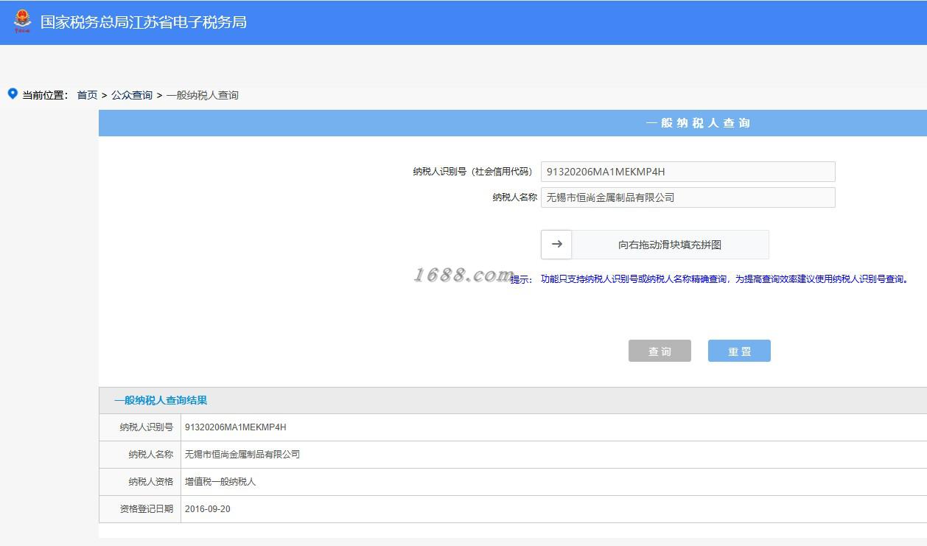The width and height of the screenshot is (927, 546).
Task: Click the national tax emblem logo
Action: 22,21
